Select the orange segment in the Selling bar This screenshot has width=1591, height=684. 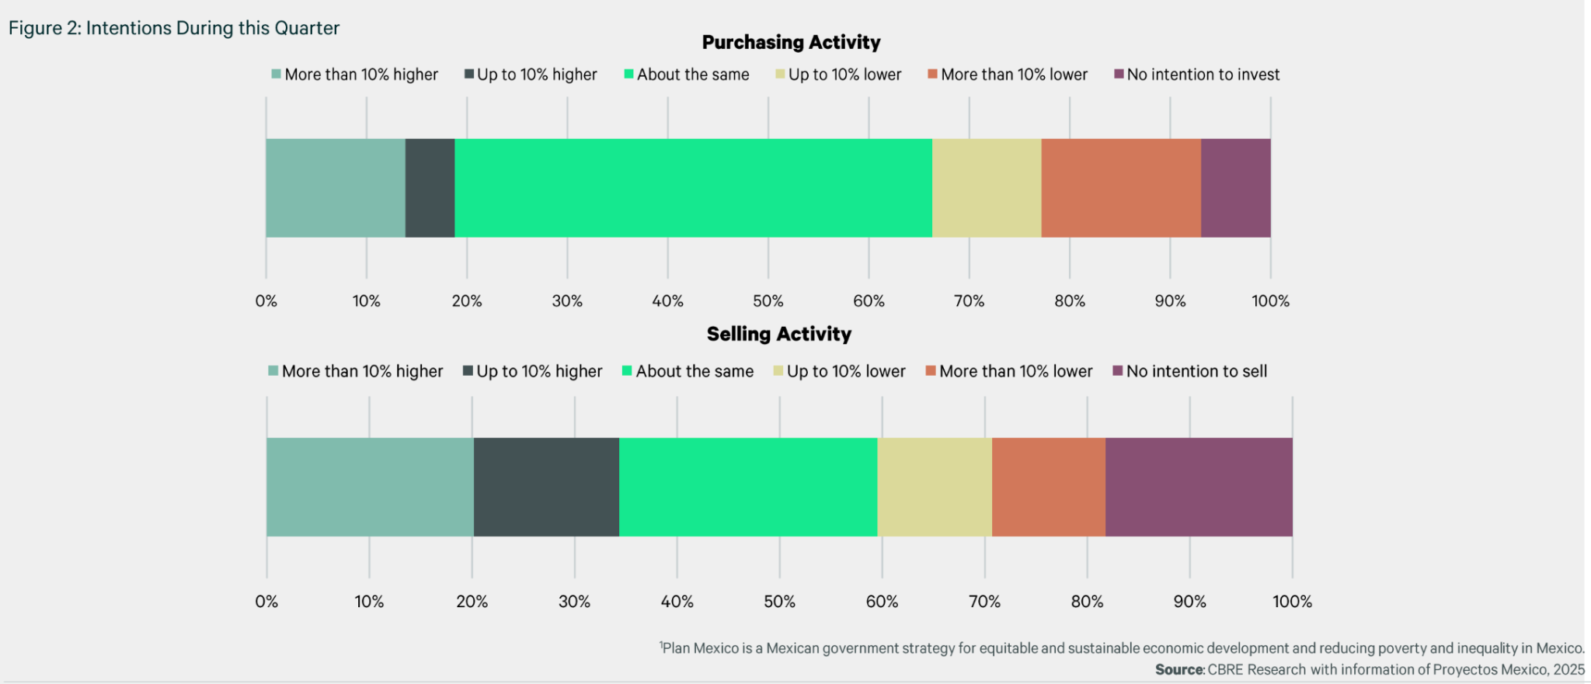[1048, 487]
